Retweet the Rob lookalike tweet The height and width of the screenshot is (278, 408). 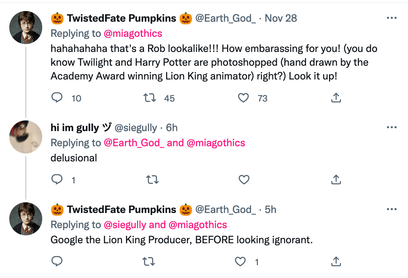(150, 98)
